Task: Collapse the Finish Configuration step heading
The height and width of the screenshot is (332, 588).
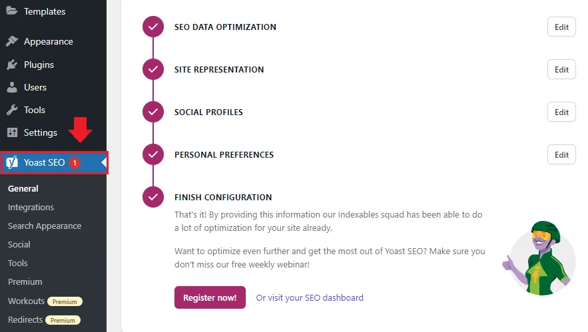Action: click(x=223, y=198)
